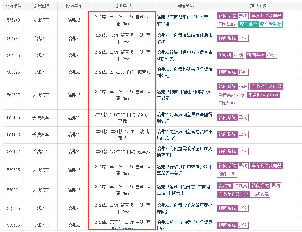Image resolution: width=302 pixels, height=232 pixels.
Task: Click the 投诉编号 column header
Action: (x=13, y=6)
